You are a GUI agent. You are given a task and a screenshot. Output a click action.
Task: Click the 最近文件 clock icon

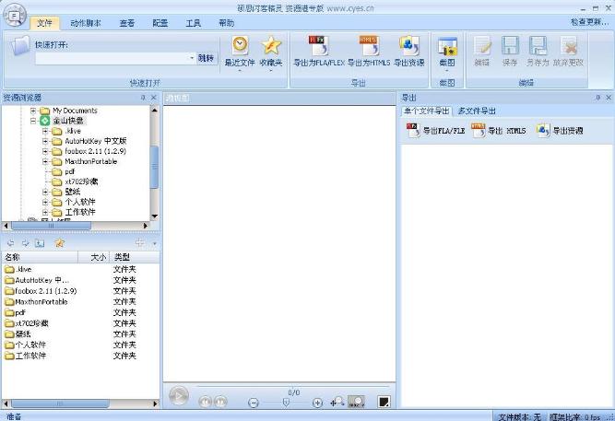point(240,46)
